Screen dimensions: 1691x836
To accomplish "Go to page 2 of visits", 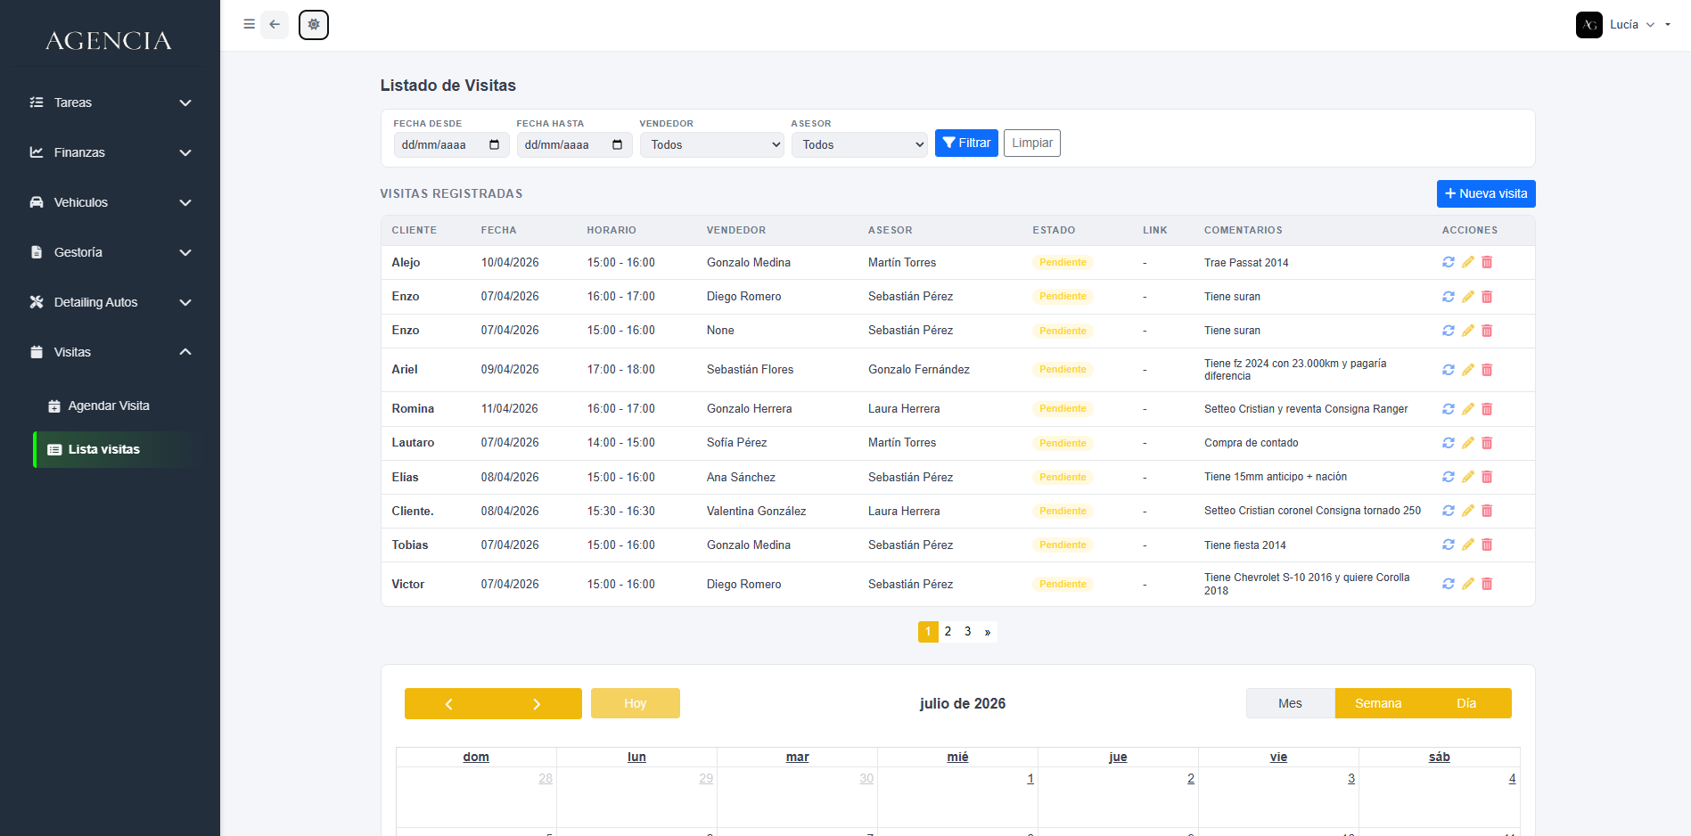I will tap(948, 631).
